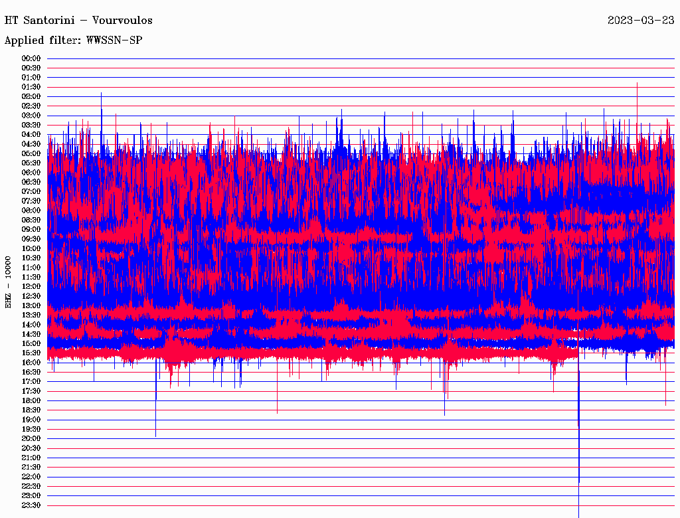Screen dimensions: 680x518
Task: Click the 00:00 time label
Action: tap(31, 58)
